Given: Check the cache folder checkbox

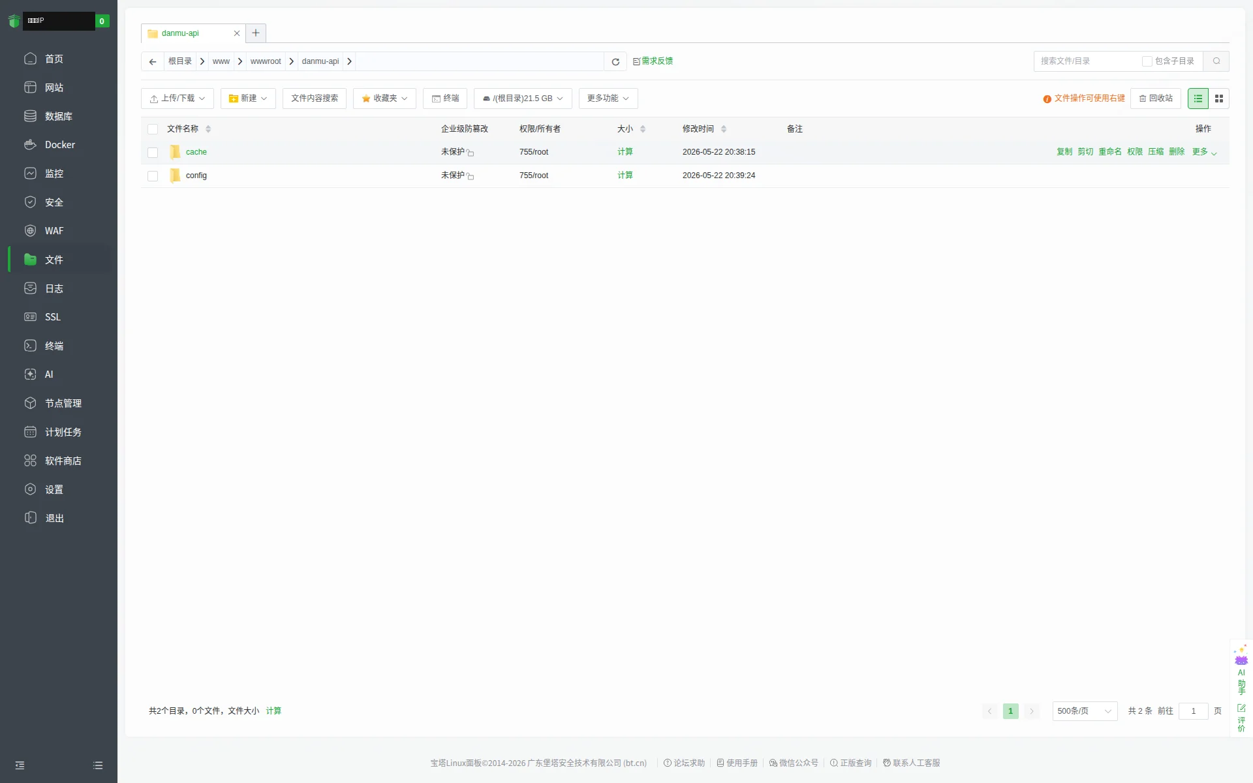Looking at the screenshot, I should point(153,152).
